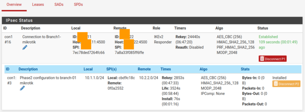Edit the Branch1-mikrotik connection pencil icon
305x112 pixels.
tap(25, 48)
